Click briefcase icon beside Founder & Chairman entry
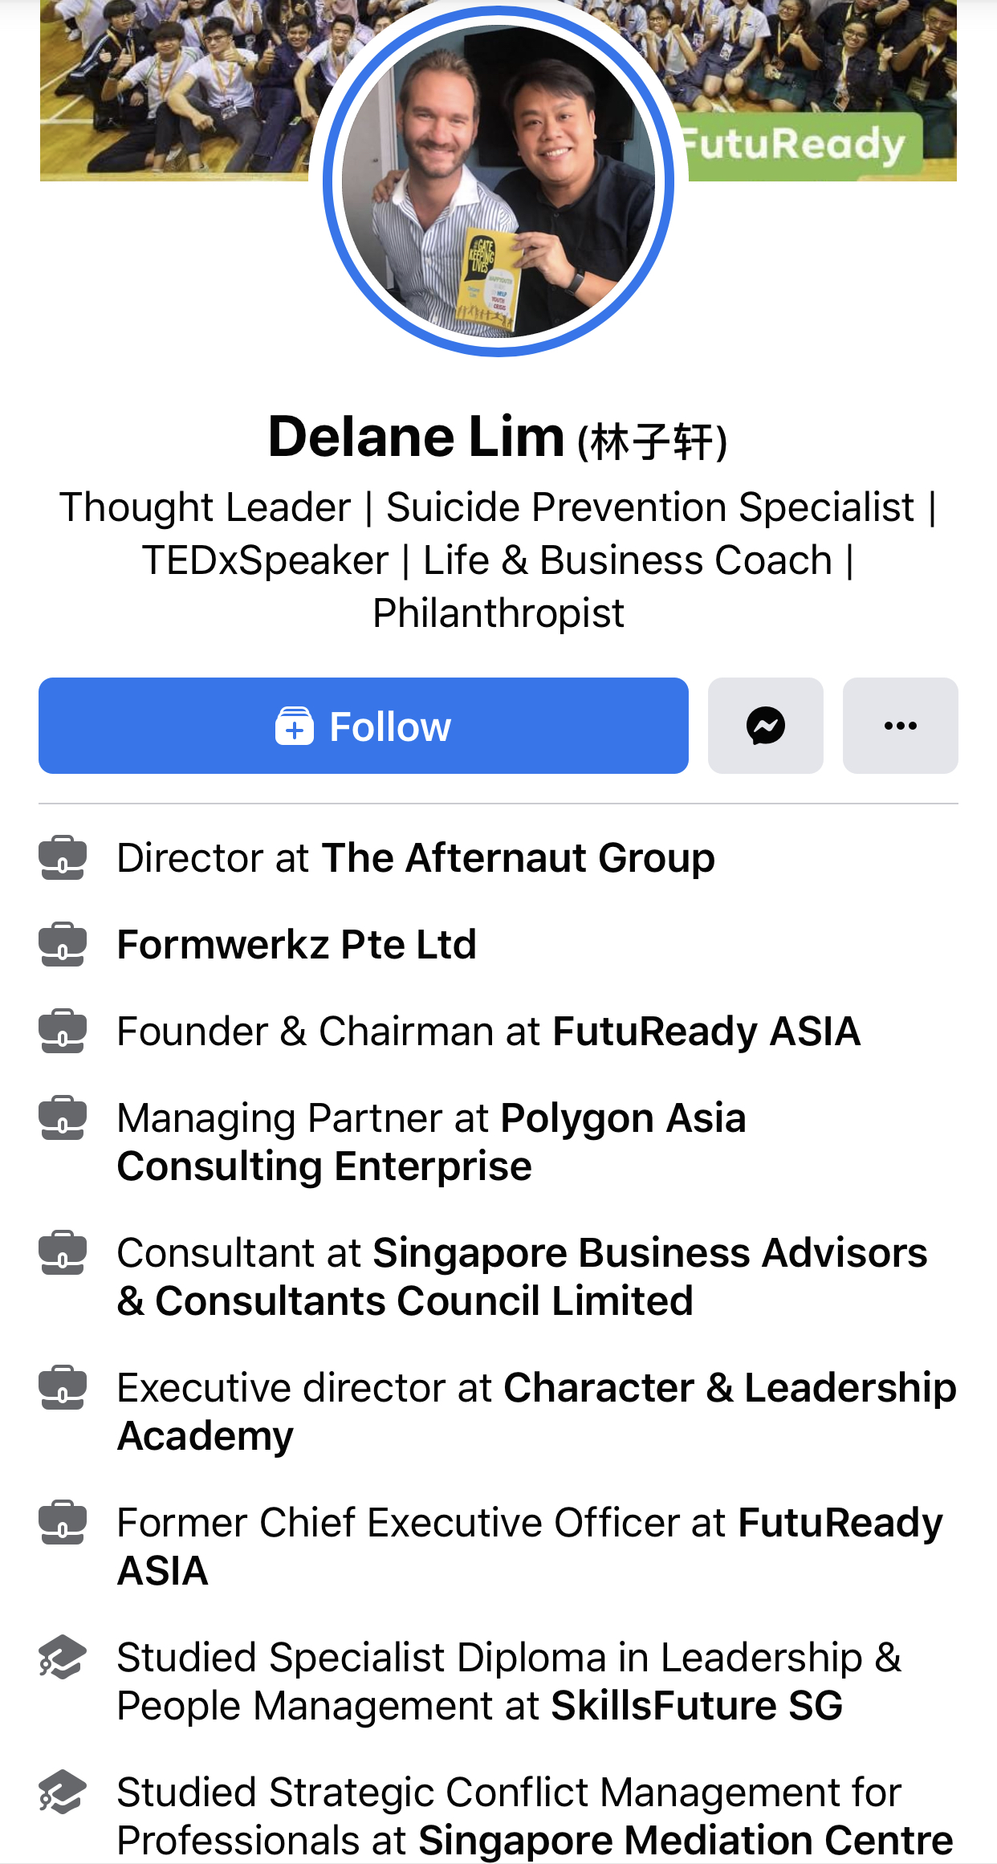This screenshot has height=1864, width=997. point(62,1031)
